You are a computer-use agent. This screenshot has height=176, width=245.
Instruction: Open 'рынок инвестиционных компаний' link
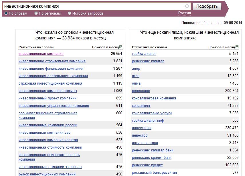[x=47, y=174]
